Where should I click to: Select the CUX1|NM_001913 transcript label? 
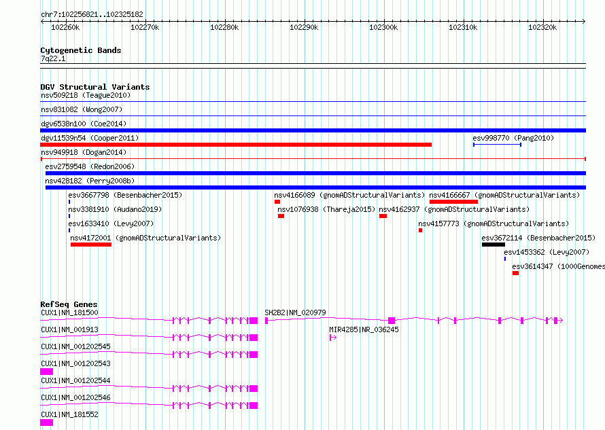tap(69, 329)
